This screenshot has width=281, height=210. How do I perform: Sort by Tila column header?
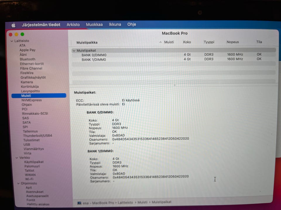click(x=259, y=42)
